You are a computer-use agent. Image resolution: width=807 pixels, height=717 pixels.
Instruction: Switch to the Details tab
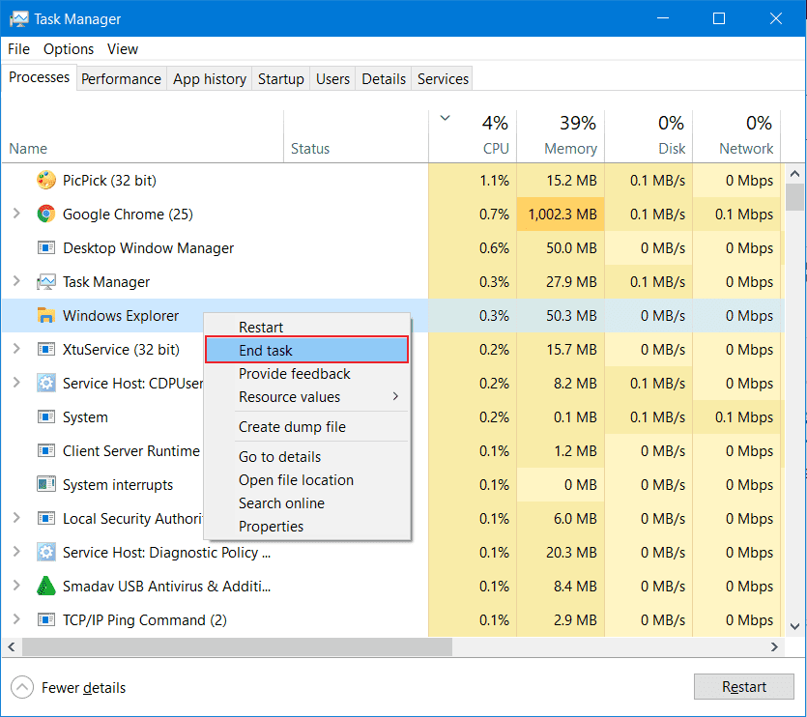tap(384, 78)
